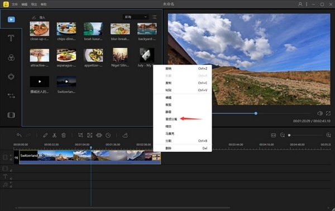Click the scissors split icon in the timeline toolbar
335x211 pixels.
tap(55, 135)
